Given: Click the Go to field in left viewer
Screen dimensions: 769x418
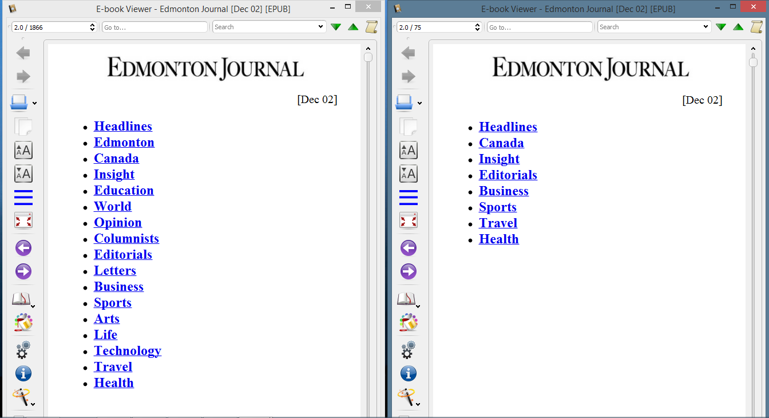Looking at the screenshot, I should click(x=154, y=27).
